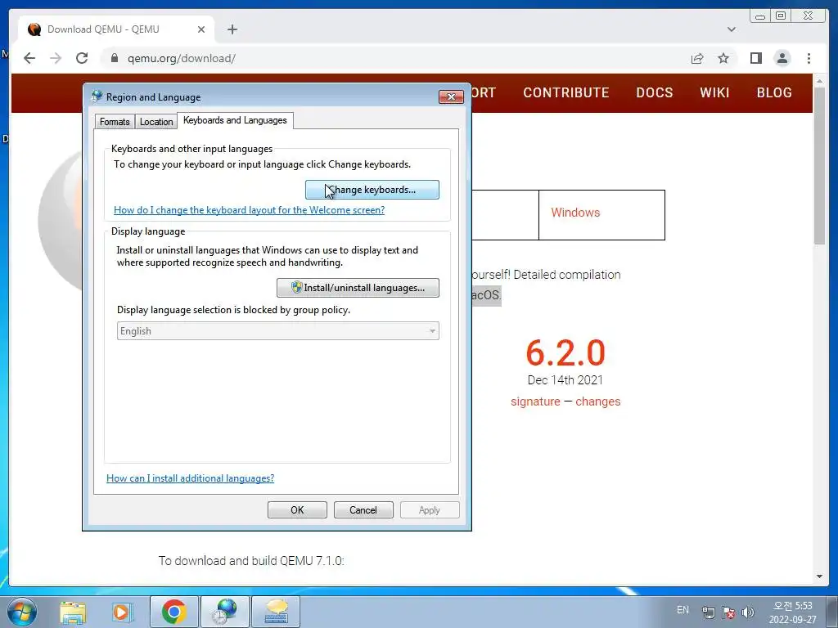Open CONTRIBUTE in QEMU site menu
This screenshot has height=628, width=838.
coord(566,92)
